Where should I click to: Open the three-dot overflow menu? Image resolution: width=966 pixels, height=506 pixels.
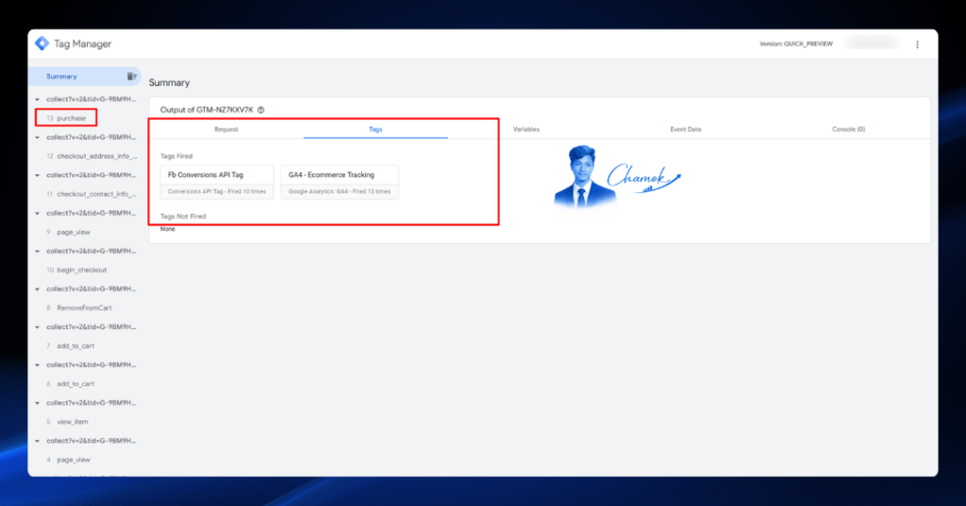pos(917,44)
